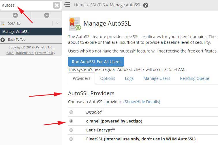
Task: Open SSL/TLS sidebar category
Action: tap(14, 23)
